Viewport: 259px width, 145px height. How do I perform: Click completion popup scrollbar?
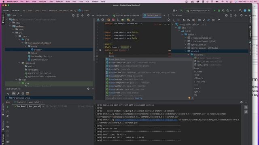(193, 63)
